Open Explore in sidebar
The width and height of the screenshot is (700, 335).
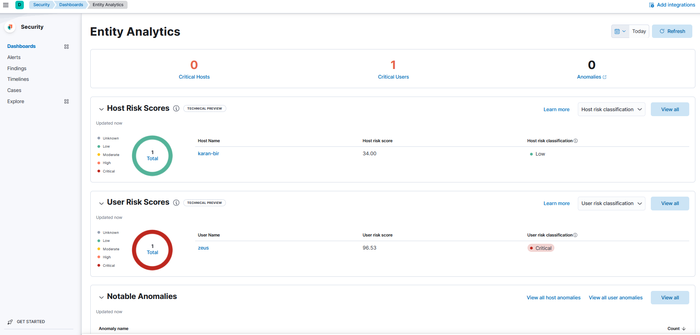pyautogui.click(x=16, y=102)
